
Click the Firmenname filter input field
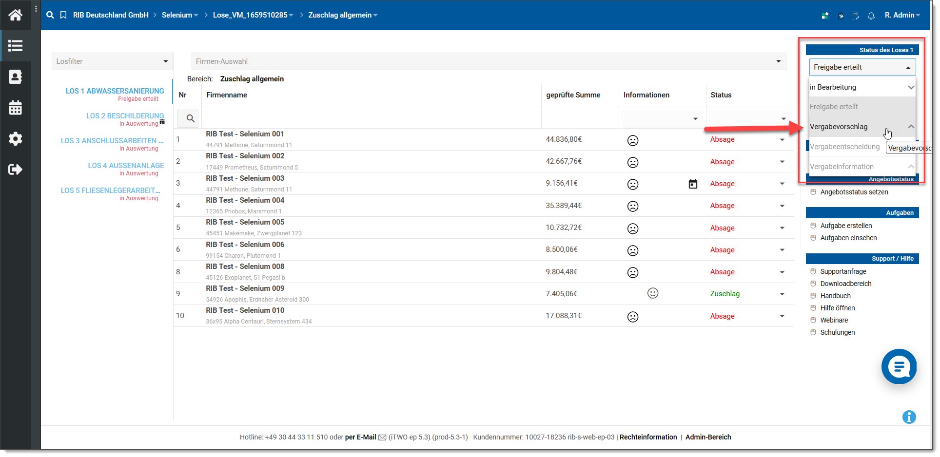coord(371,118)
